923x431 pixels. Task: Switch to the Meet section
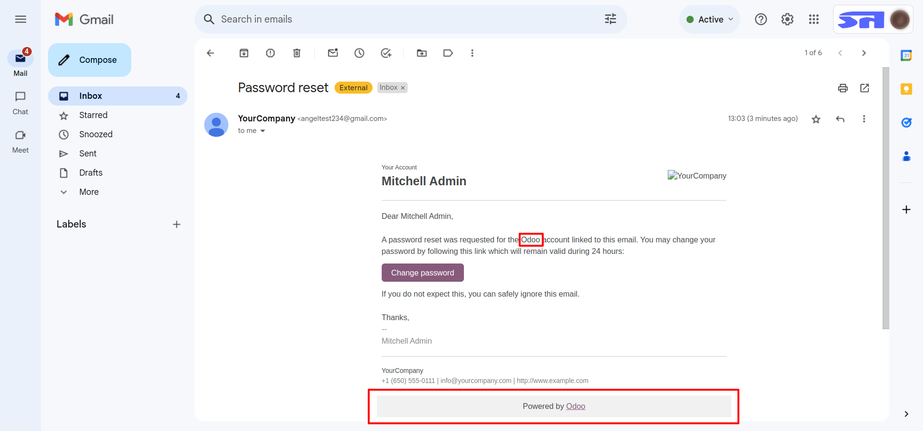pos(20,142)
